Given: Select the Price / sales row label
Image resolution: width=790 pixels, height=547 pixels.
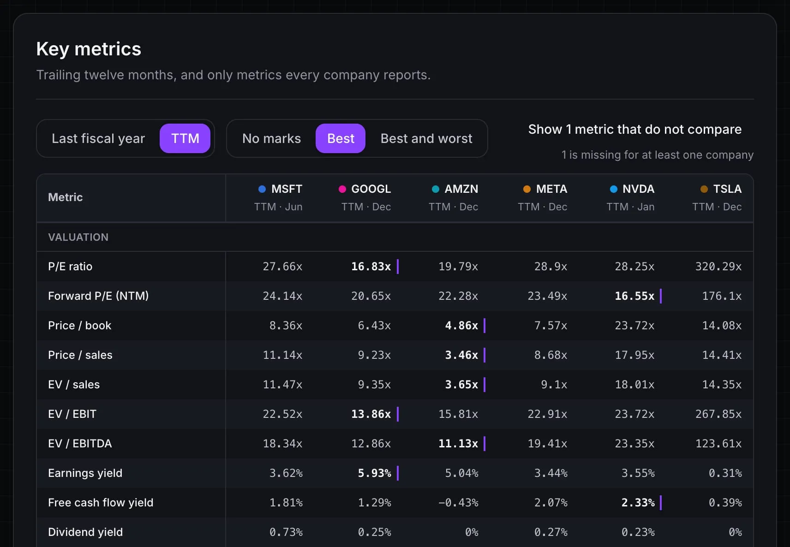Looking at the screenshot, I should (80, 355).
